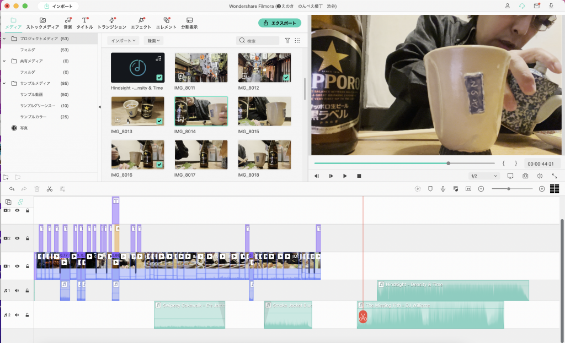Switch to エフェクト tab
The width and height of the screenshot is (565, 343).
[141, 23]
